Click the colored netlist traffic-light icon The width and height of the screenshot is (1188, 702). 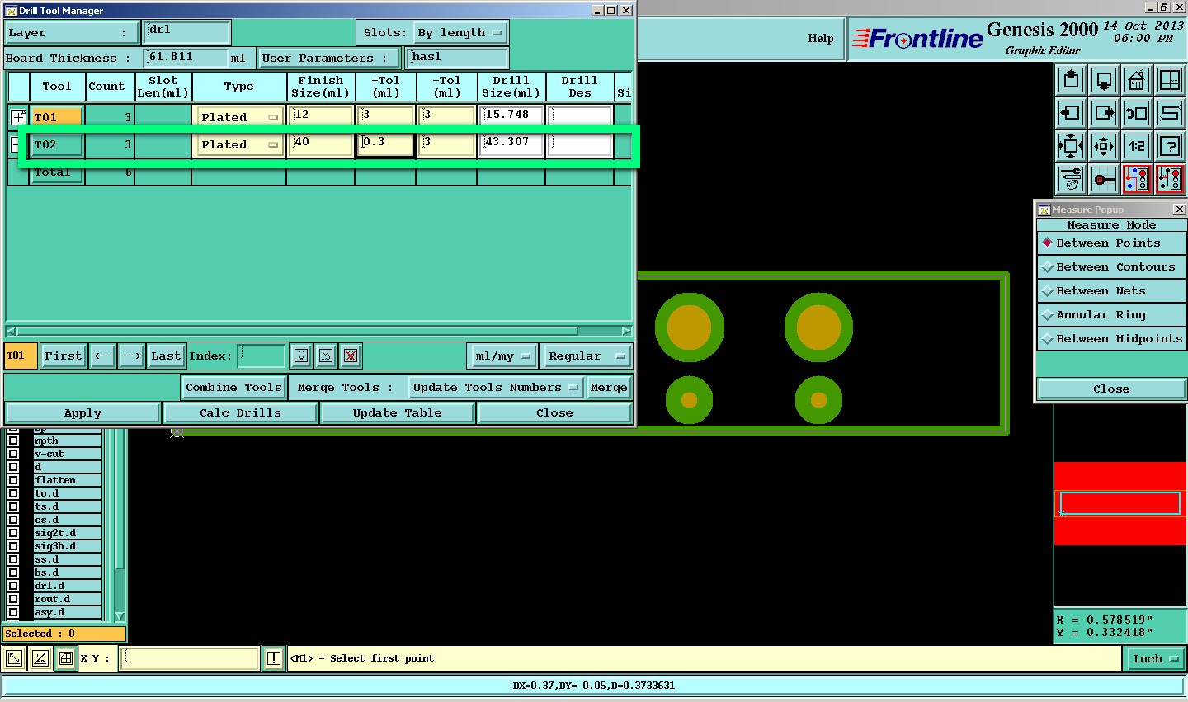[1137, 178]
